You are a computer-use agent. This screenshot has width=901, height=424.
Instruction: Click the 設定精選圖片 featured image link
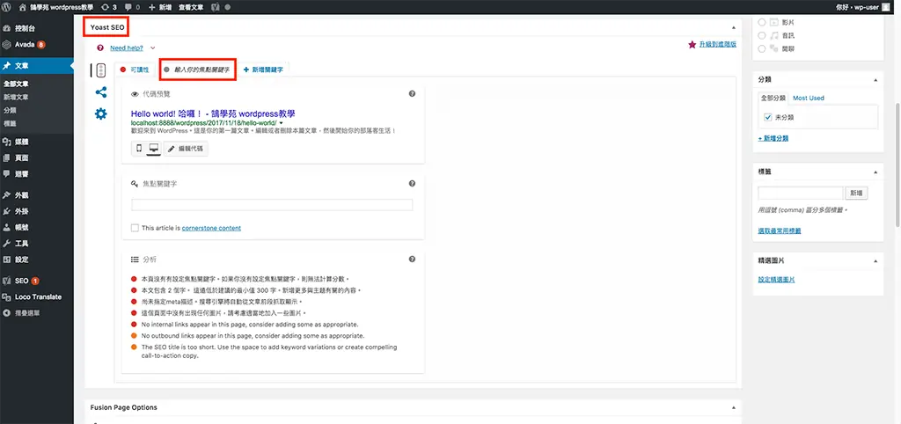[777, 280]
